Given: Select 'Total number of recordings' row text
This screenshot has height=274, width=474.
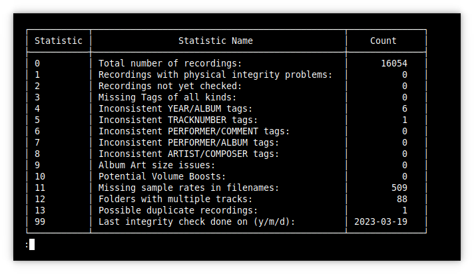Looking at the screenshot, I should (x=170, y=63).
